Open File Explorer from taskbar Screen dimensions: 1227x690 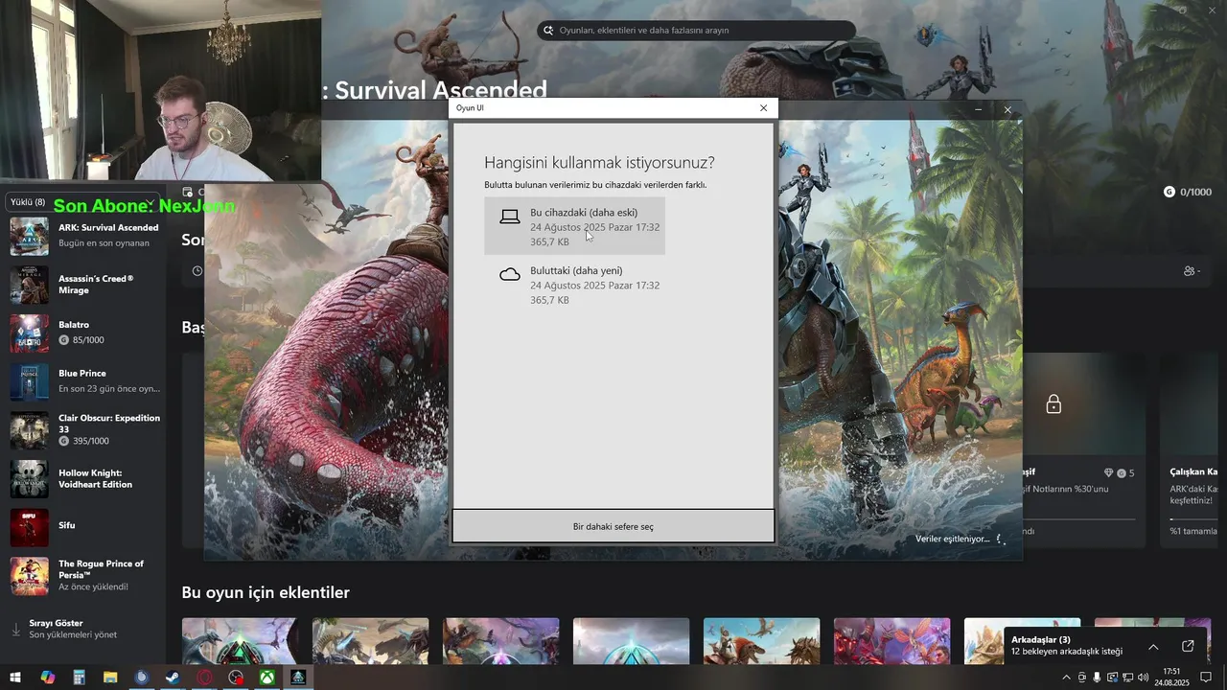pos(110,678)
